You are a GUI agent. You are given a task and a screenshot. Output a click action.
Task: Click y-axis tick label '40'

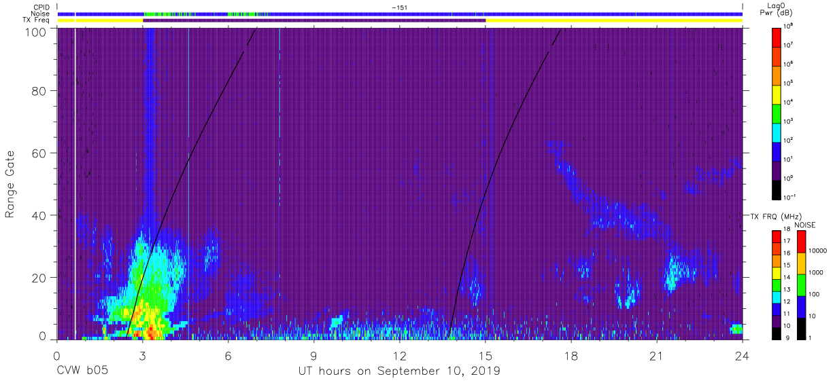point(39,215)
